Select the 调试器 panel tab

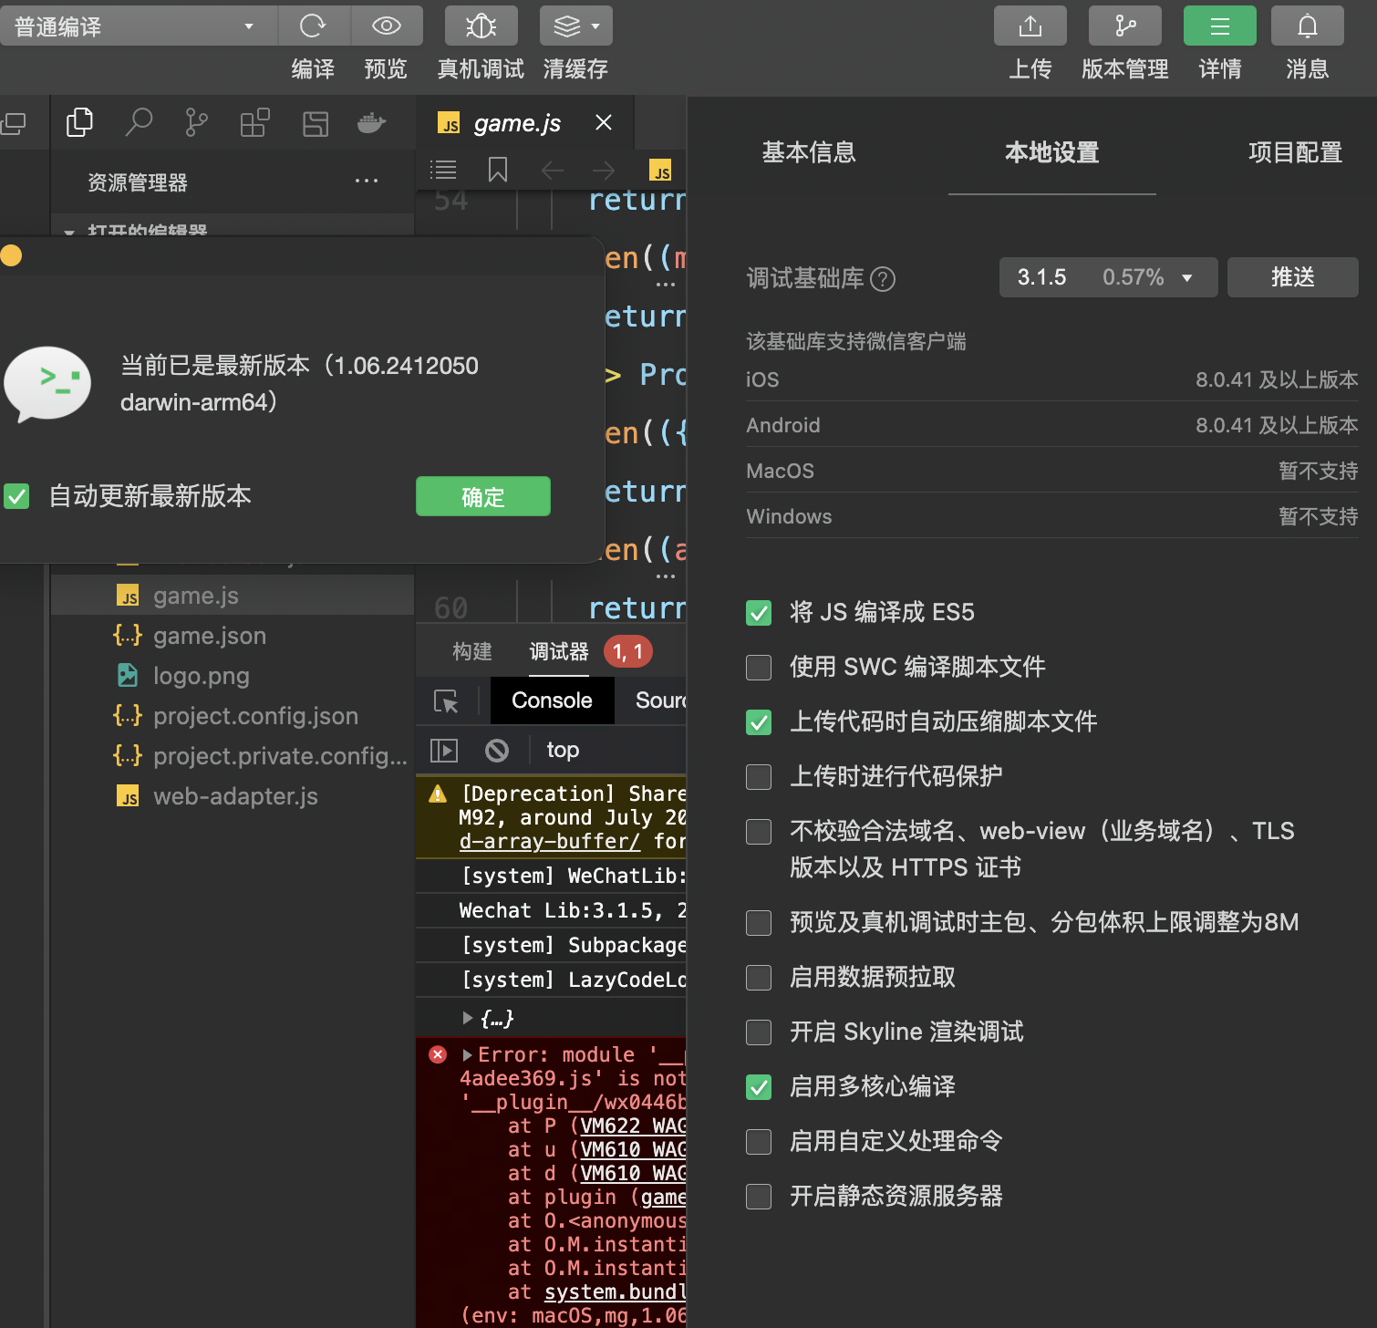pyautogui.click(x=559, y=651)
